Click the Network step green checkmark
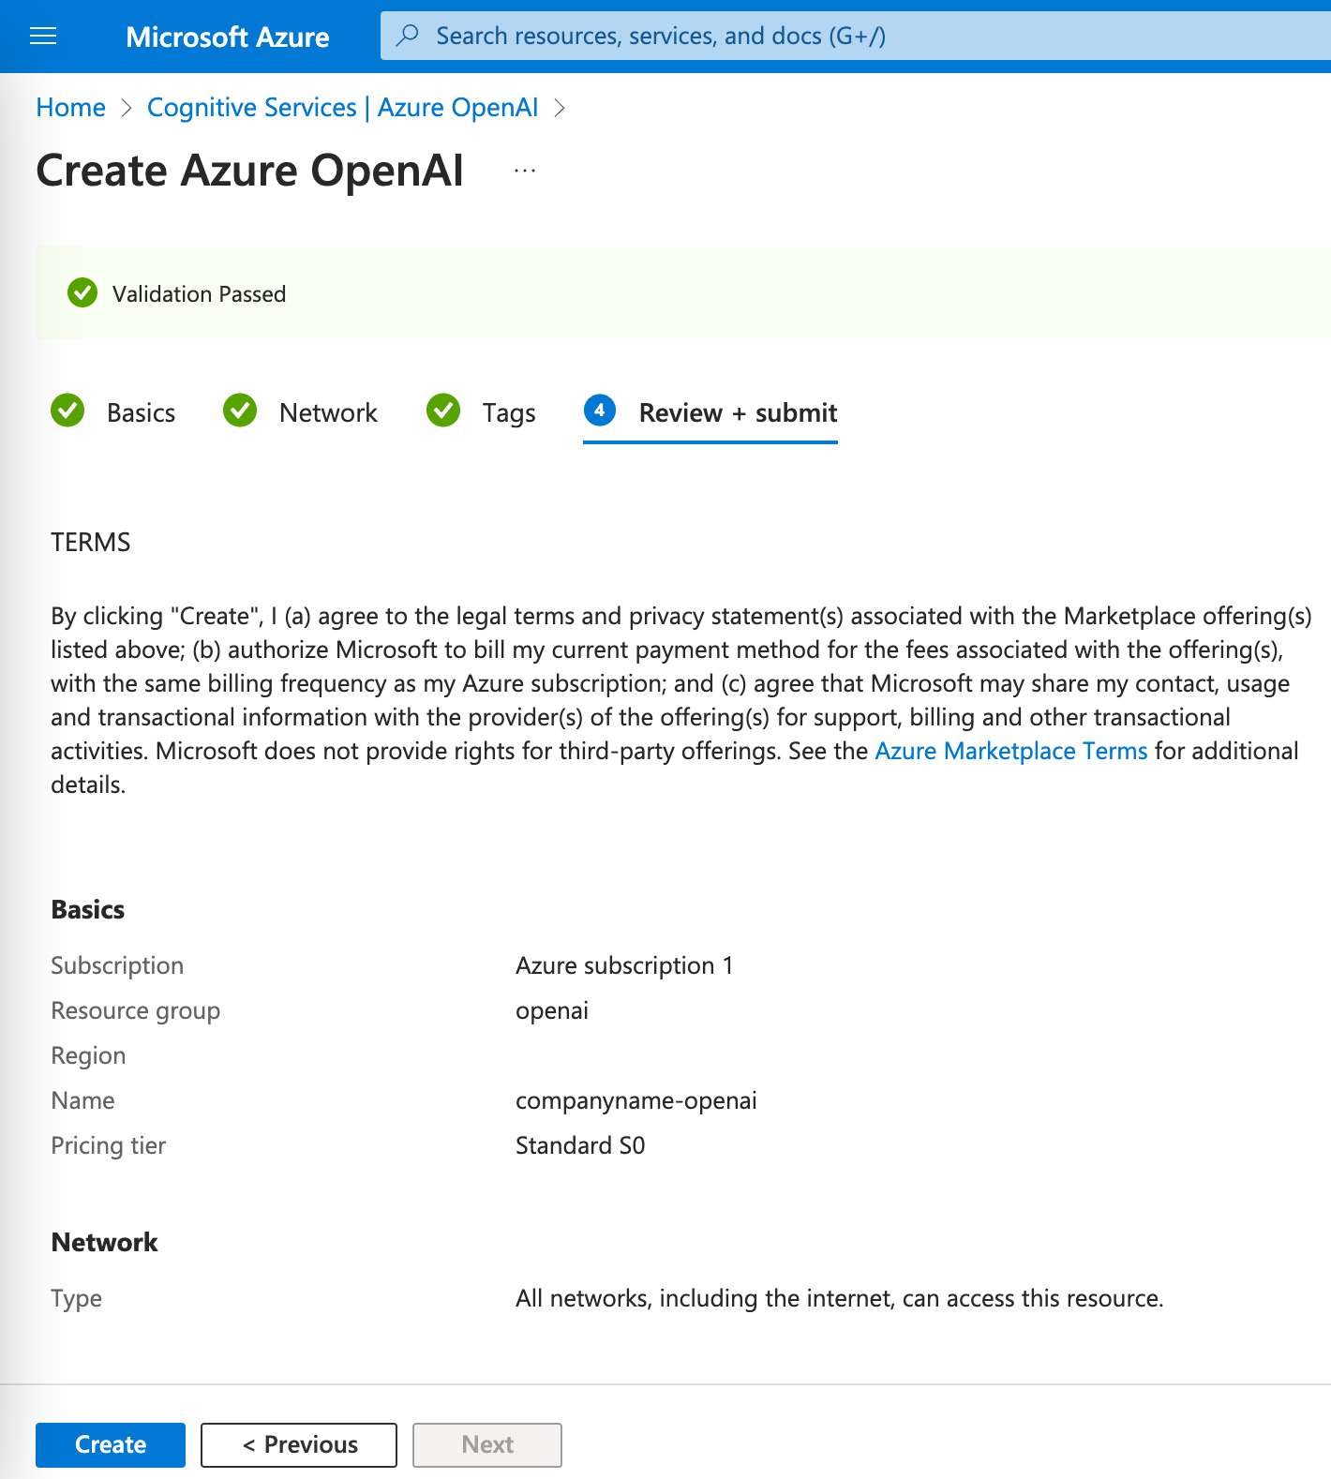Screen dimensions: 1331x1479 240,411
